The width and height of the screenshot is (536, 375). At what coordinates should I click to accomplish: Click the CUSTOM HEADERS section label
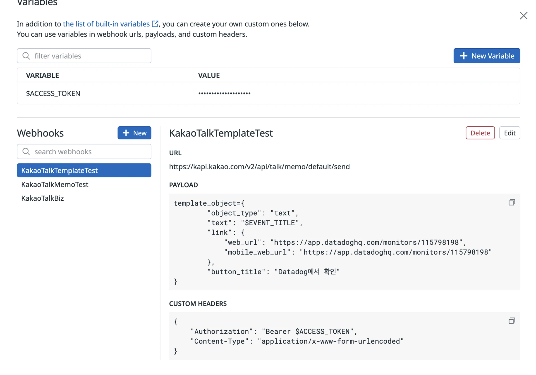pos(198,303)
